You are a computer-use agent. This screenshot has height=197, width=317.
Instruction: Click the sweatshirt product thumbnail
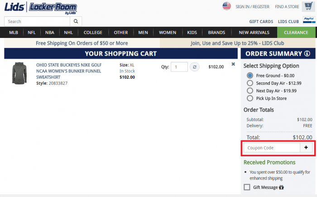19,73
